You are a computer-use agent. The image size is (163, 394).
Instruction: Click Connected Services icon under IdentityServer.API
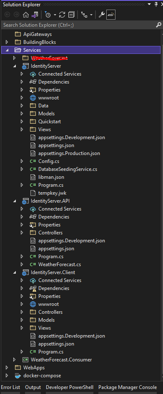pyautogui.click(x=33, y=209)
